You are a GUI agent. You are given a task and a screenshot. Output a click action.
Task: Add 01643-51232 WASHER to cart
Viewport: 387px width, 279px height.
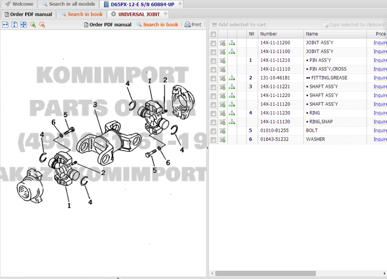click(x=223, y=139)
